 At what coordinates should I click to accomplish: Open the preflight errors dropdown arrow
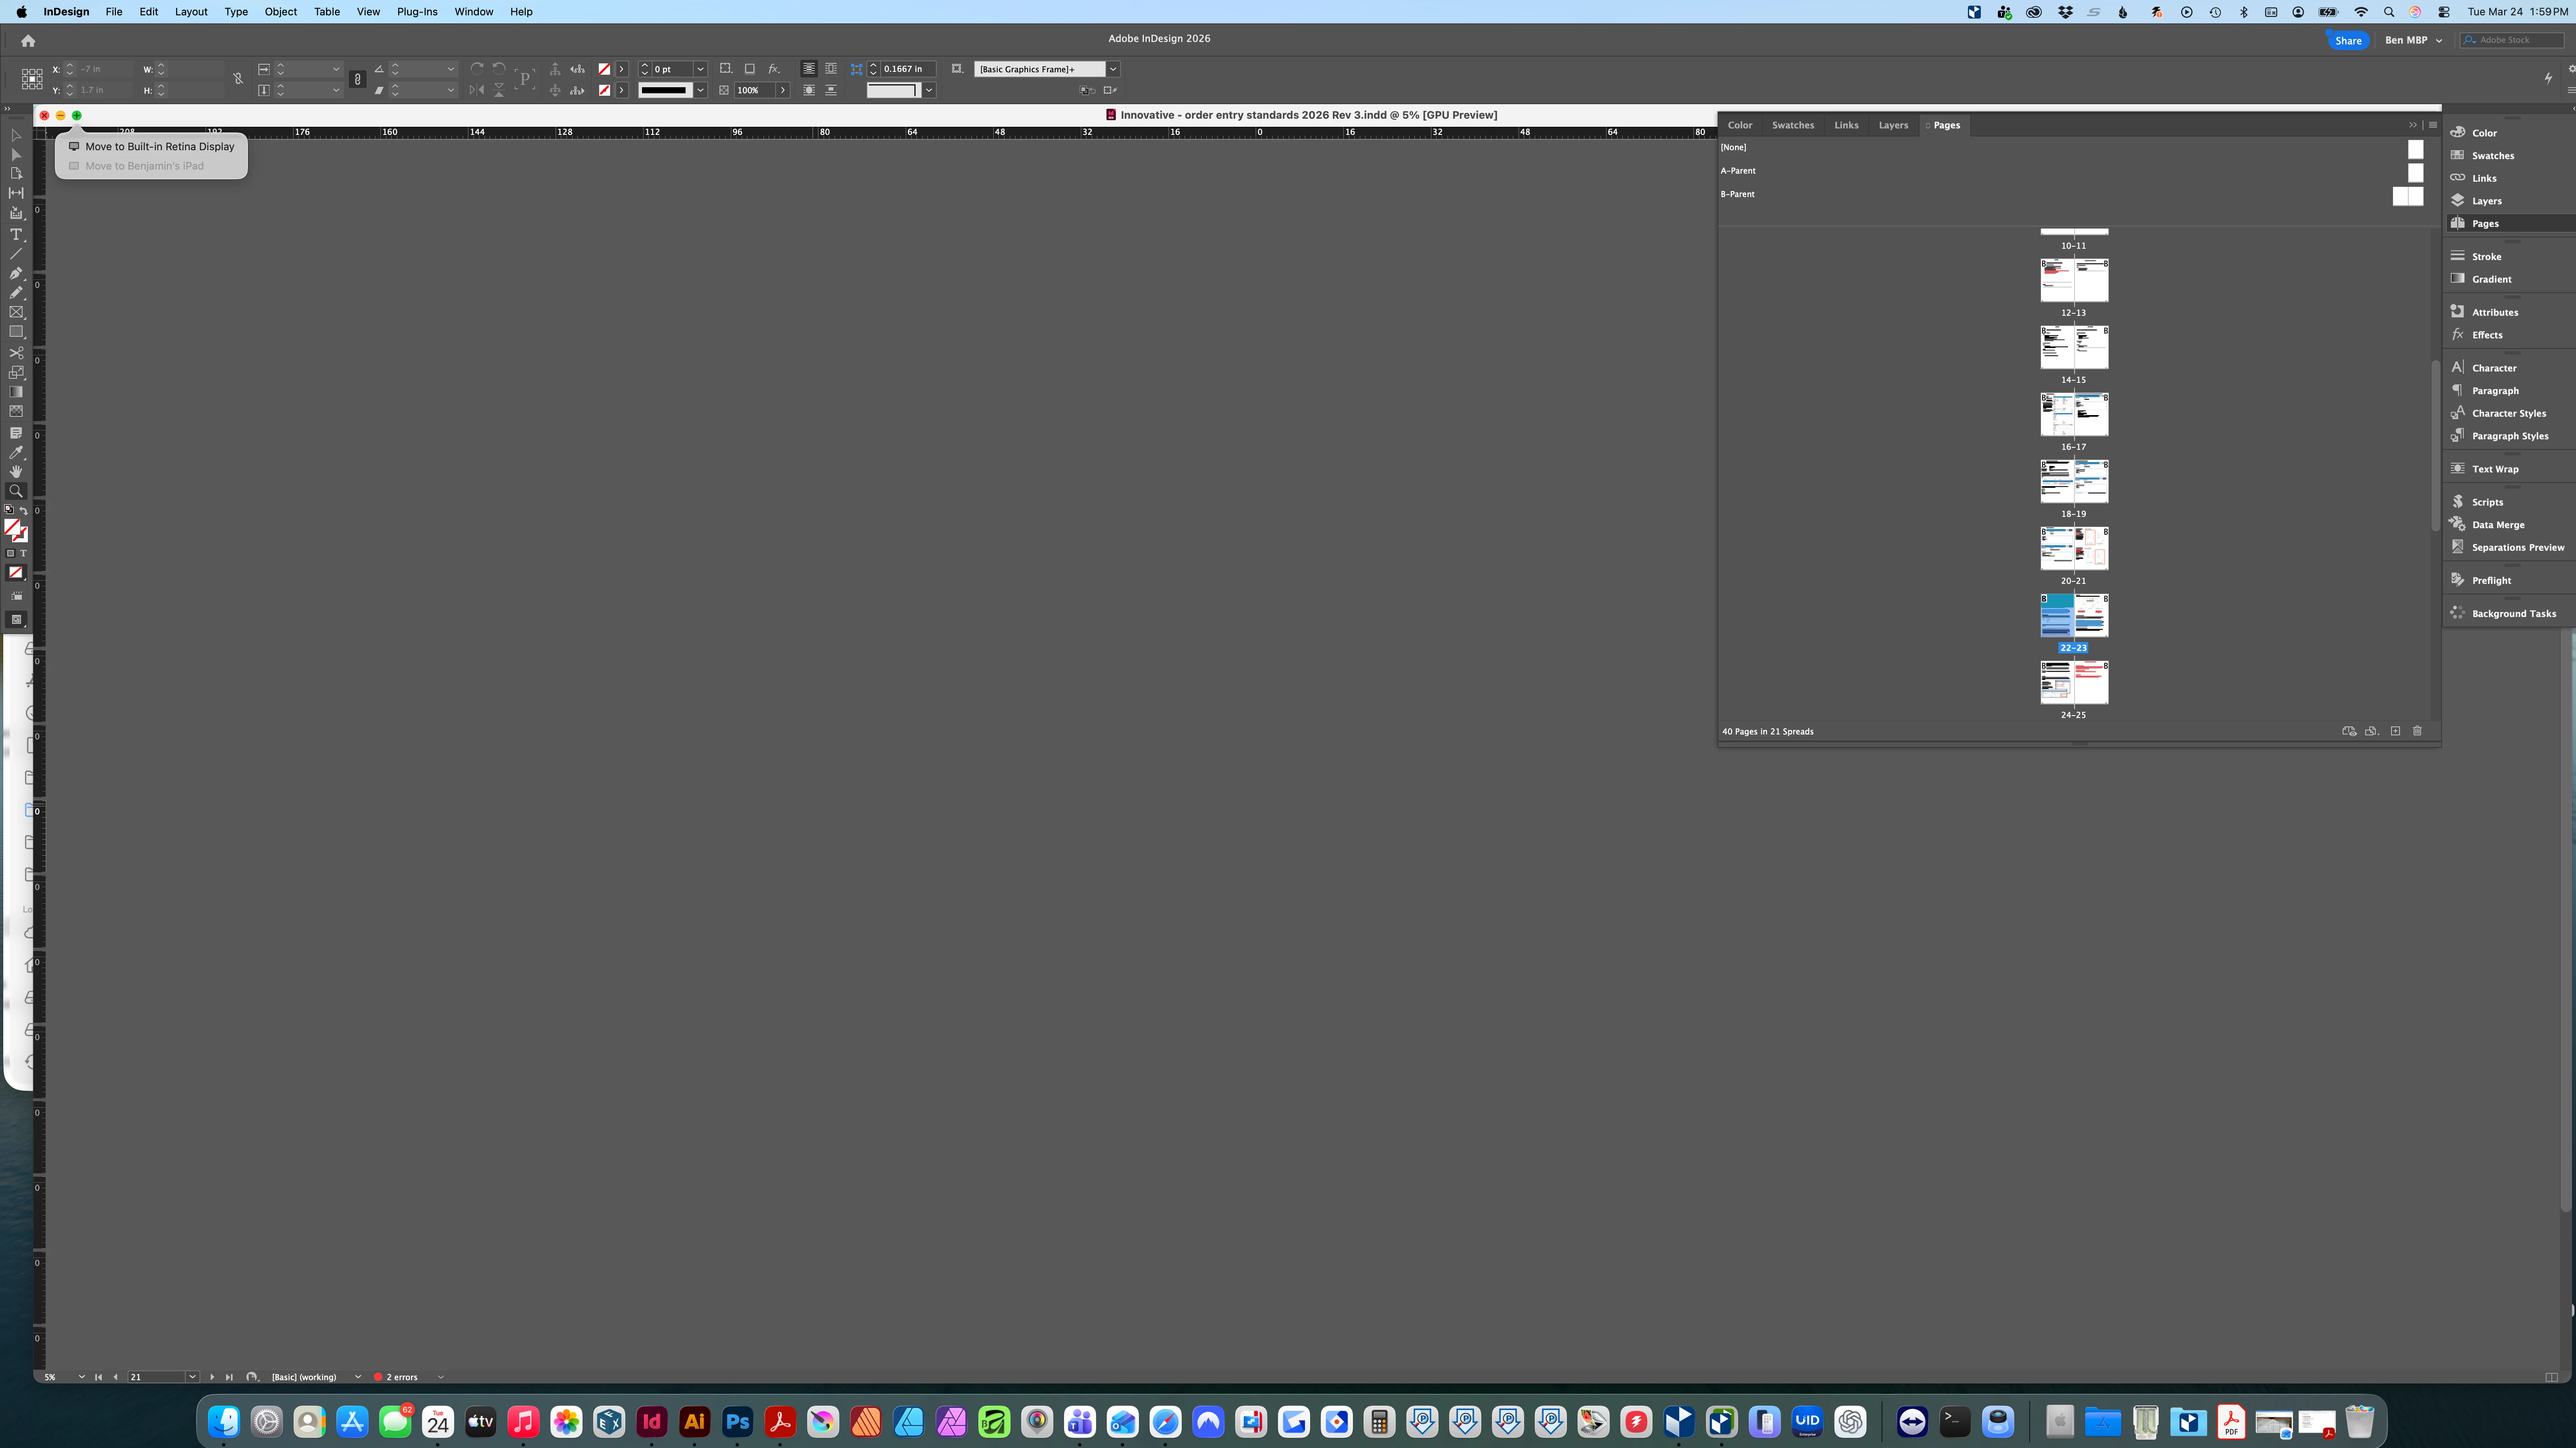tap(440, 1377)
